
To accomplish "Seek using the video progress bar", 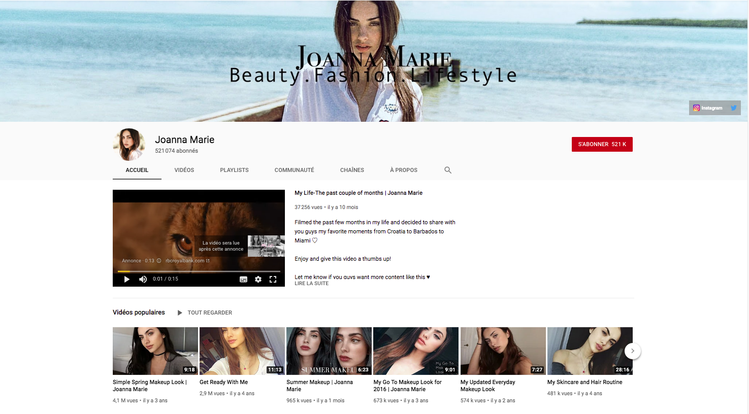I will tap(198, 271).
